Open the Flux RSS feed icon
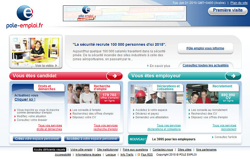The image size is (250, 159). point(139,154)
